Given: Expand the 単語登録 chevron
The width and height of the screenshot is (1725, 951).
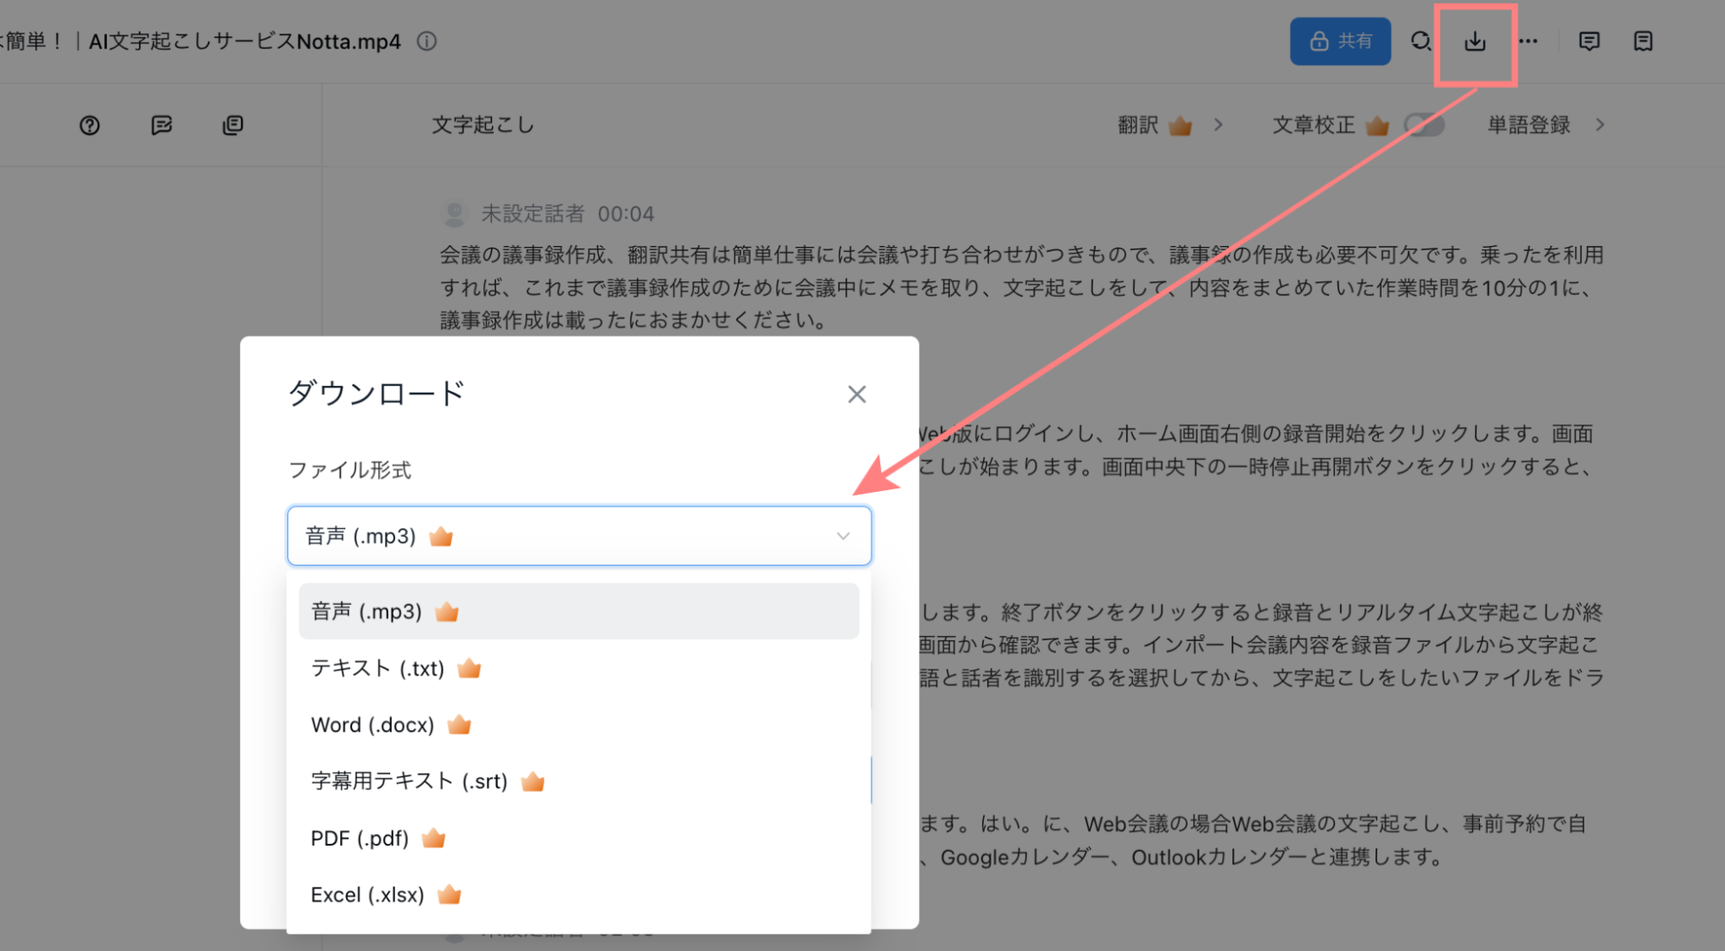Looking at the screenshot, I should pos(1600,125).
